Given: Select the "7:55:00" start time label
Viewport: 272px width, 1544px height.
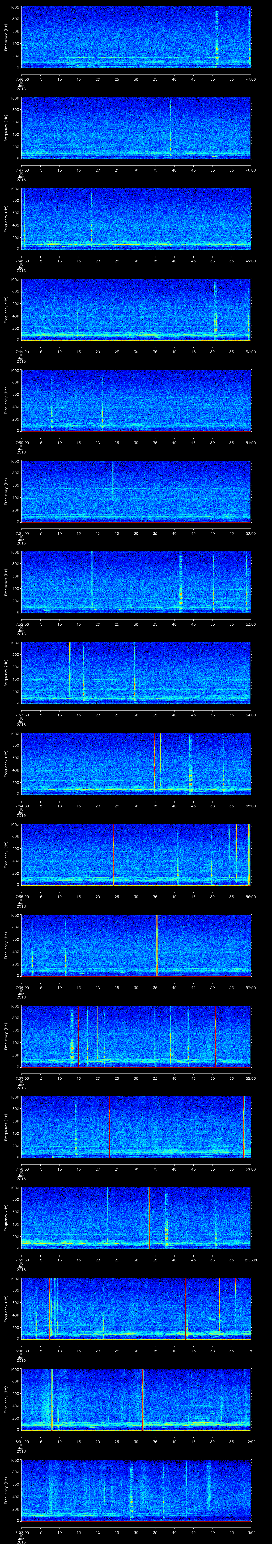Looking at the screenshot, I should (x=22, y=897).
